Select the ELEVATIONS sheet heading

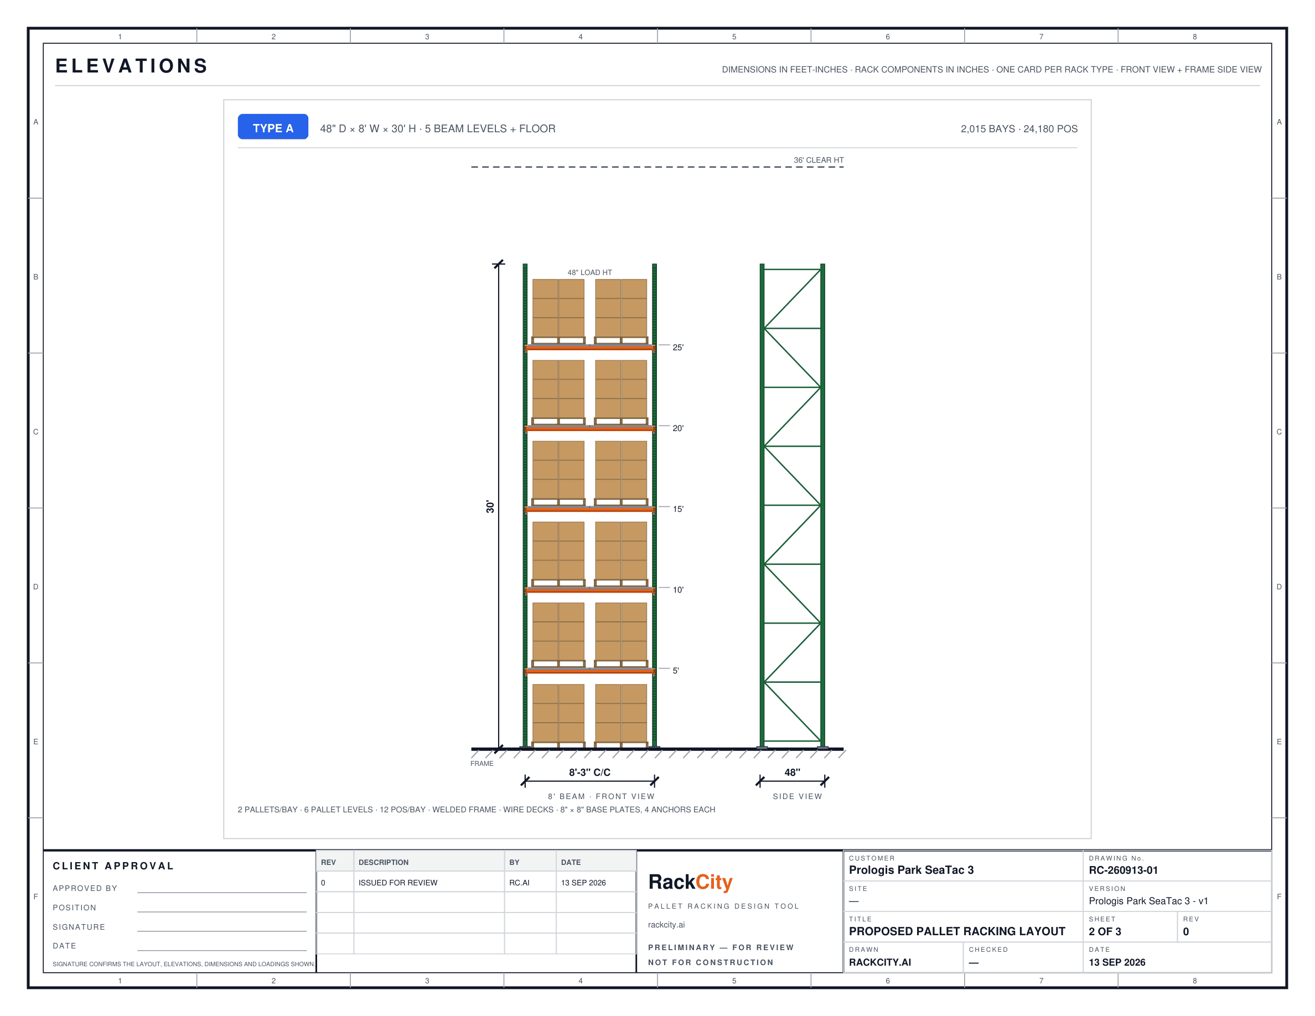(x=132, y=66)
